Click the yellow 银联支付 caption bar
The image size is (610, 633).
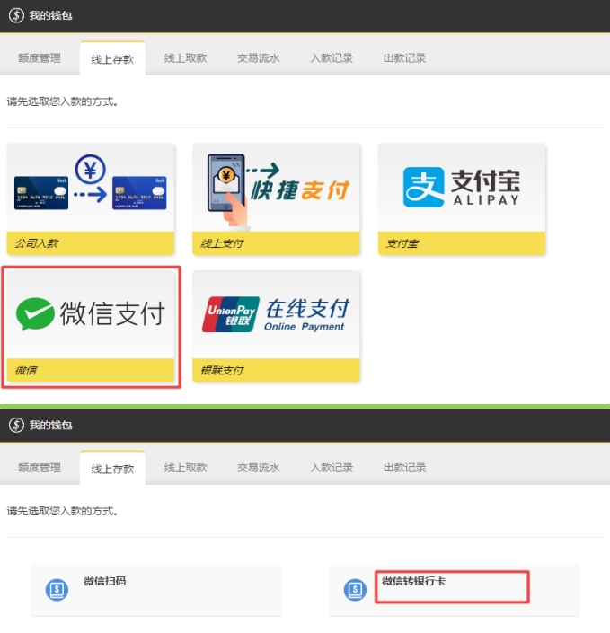276,370
